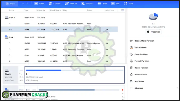180x101 pixels.
Task: Sort by Name column header
Action: point(12,10)
